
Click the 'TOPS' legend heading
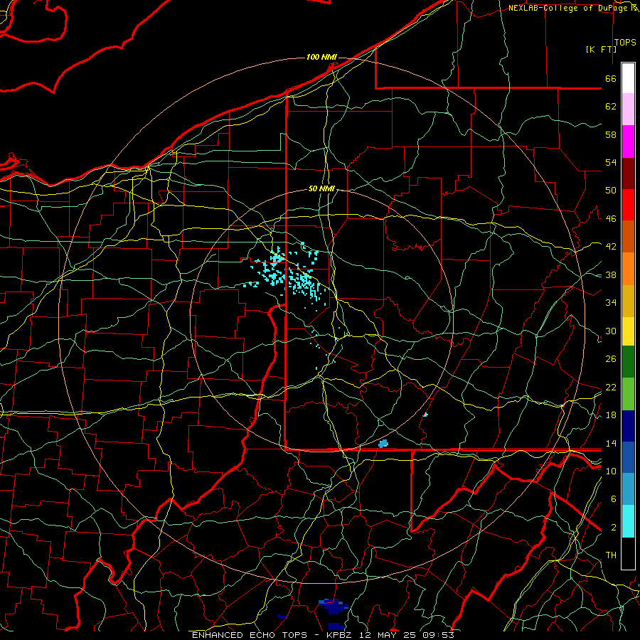coord(625,43)
